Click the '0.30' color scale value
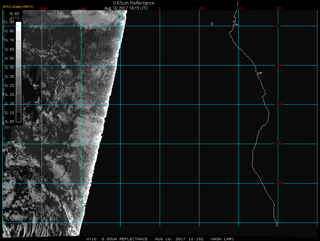 pyautogui.click(x=10, y=77)
